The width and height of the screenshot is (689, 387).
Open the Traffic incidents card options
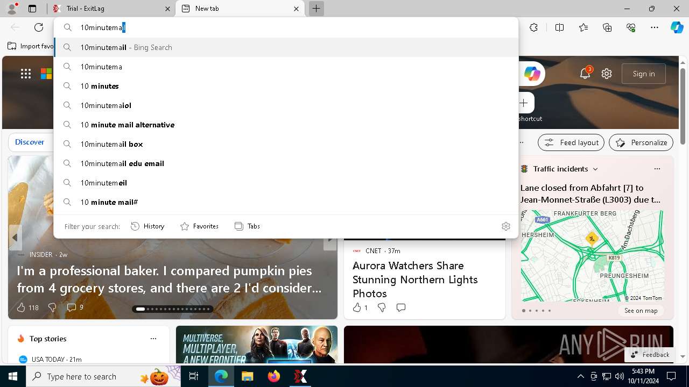[657, 169]
